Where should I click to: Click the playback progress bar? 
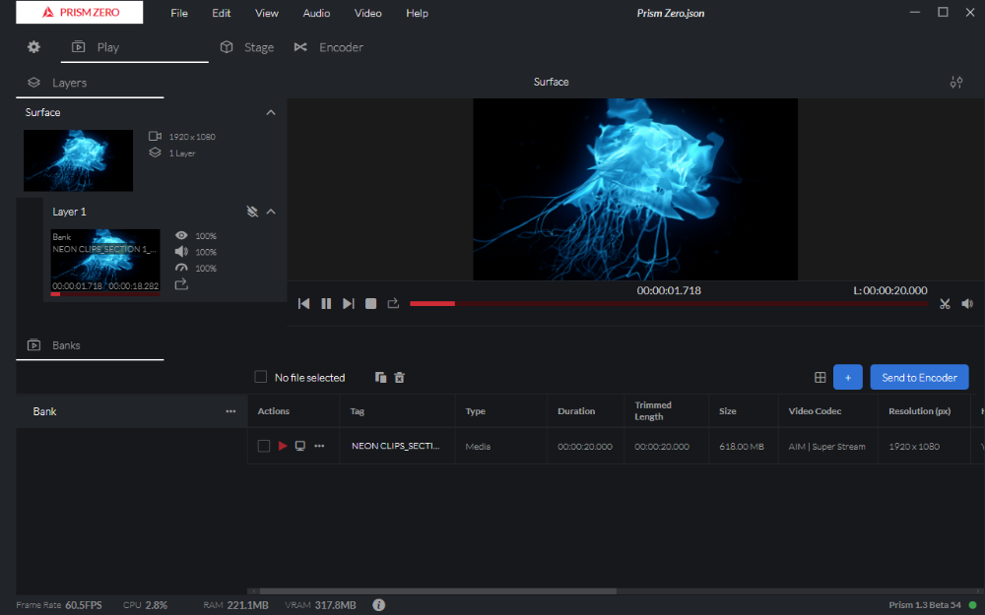[668, 304]
